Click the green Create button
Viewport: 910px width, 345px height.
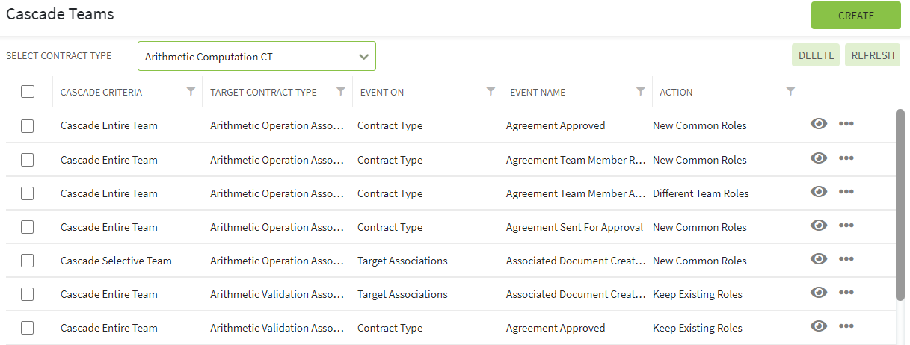[856, 16]
